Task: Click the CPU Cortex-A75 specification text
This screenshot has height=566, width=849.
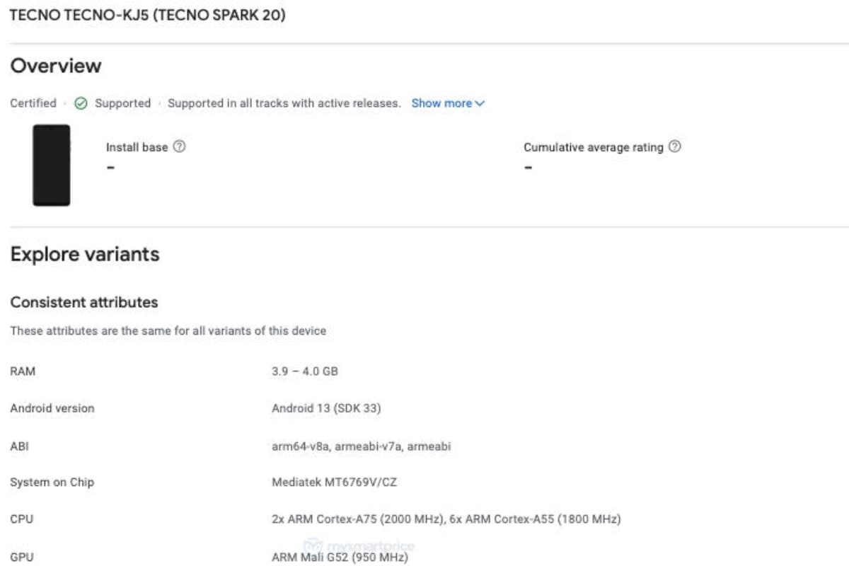Action: pos(446,519)
